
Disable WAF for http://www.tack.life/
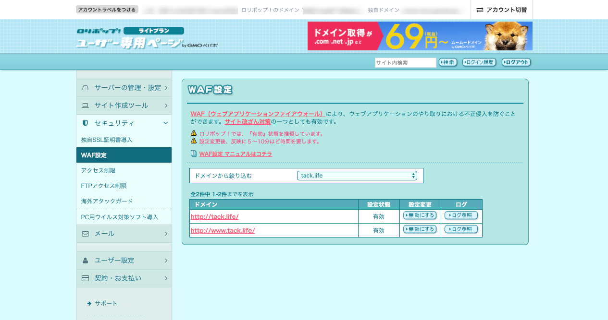point(420,229)
